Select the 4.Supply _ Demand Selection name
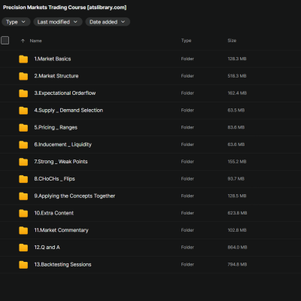Viewport: 301px width, 301px height. (68, 111)
